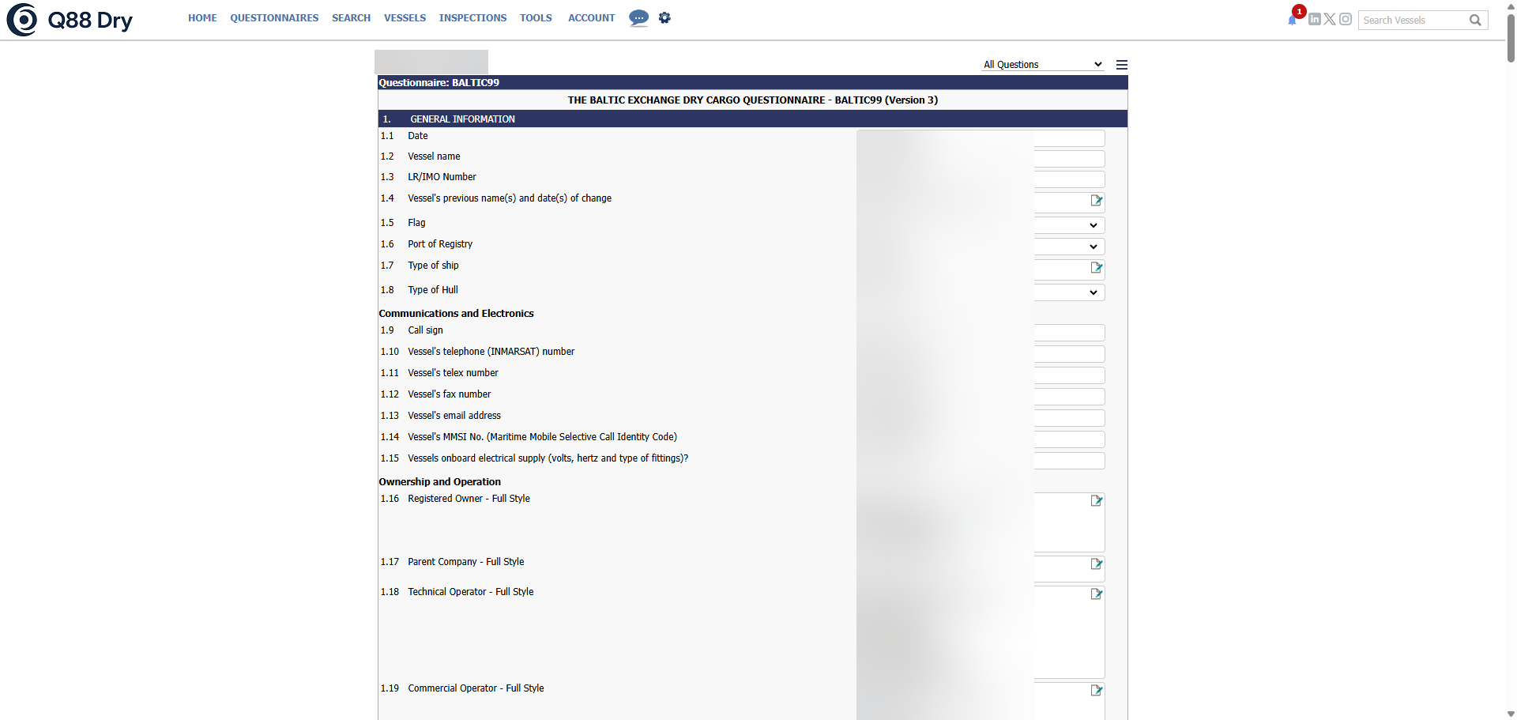Expand the Type of Hull dropdown

[x=1093, y=292]
